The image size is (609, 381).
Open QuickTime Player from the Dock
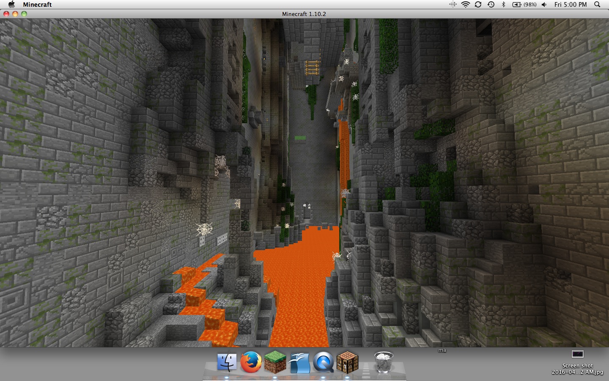click(324, 362)
